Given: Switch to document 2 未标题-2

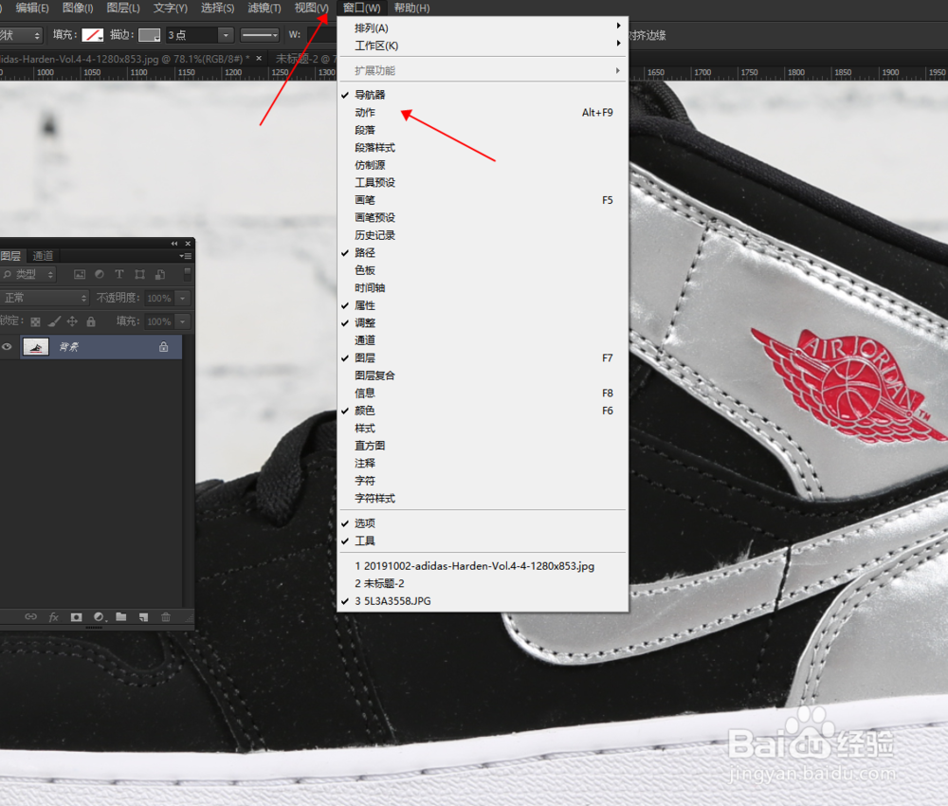Looking at the screenshot, I should point(483,583).
